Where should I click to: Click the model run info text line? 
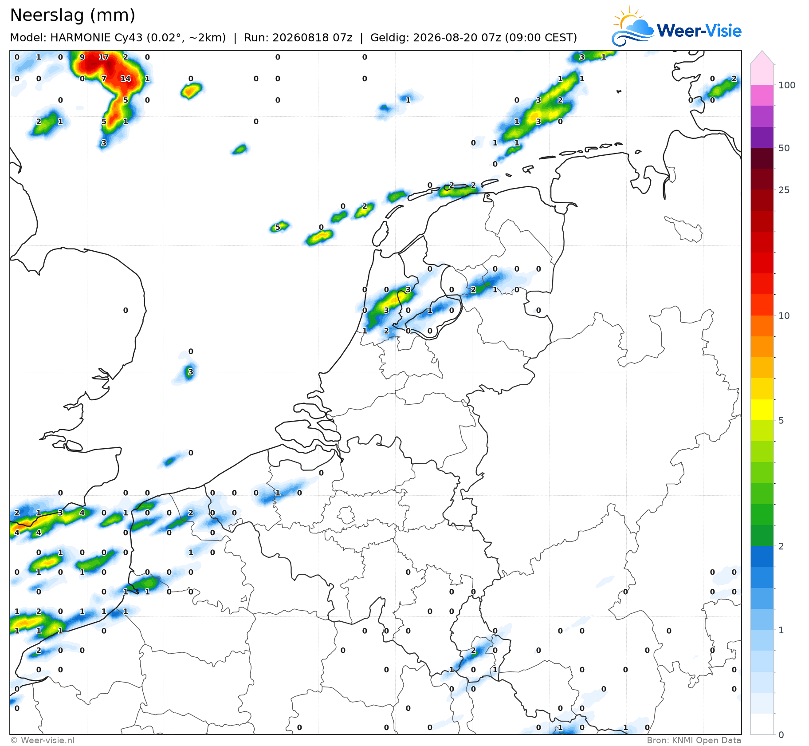point(293,38)
